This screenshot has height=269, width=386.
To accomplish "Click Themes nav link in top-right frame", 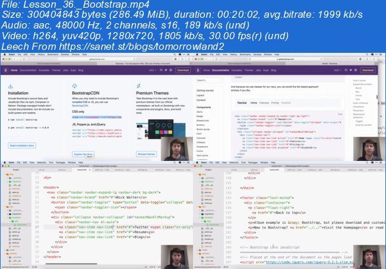I will (249, 70).
